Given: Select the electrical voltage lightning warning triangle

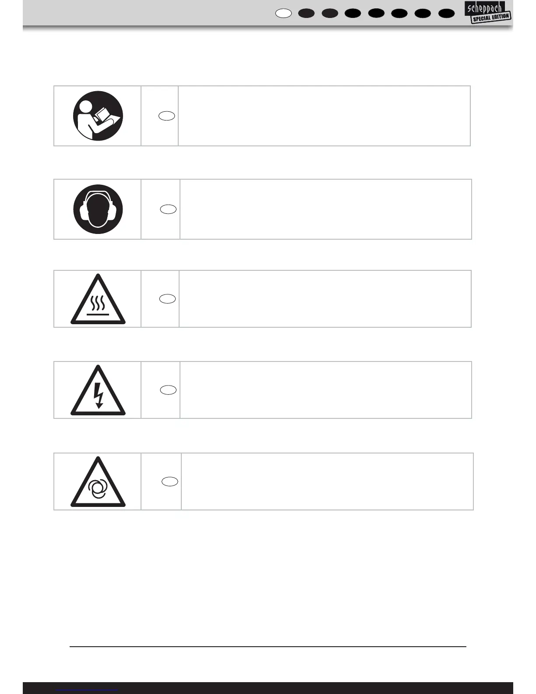Looking at the screenshot, I should (98, 390).
